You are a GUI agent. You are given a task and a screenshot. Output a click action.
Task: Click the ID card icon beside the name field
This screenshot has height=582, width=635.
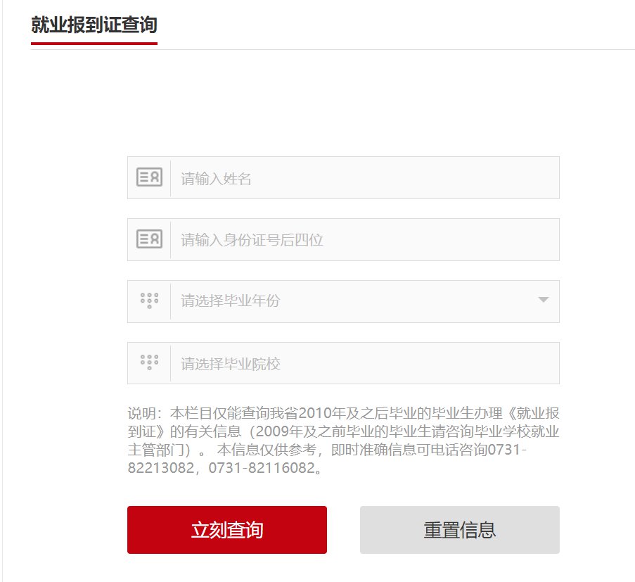pyautogui.click(x=149, y=177)
